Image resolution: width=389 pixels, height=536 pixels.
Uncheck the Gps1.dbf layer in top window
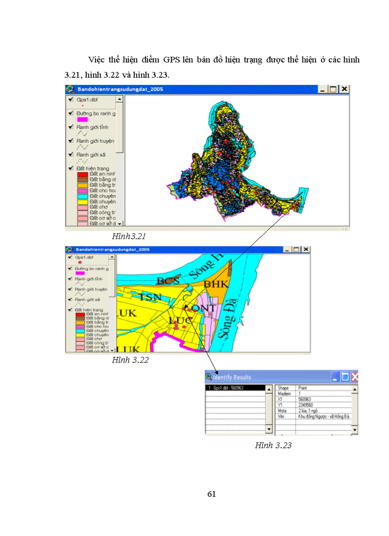tap(71, 100)
